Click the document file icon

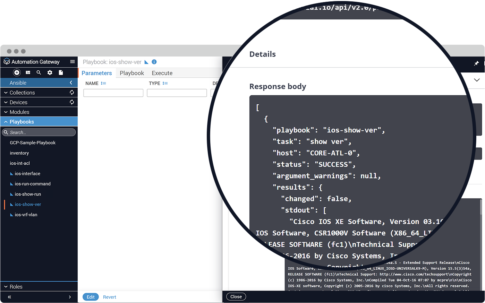click(x=61, y=72)
